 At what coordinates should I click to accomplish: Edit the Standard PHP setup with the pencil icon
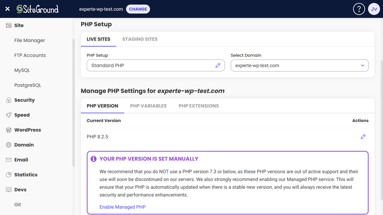(218, 65)
